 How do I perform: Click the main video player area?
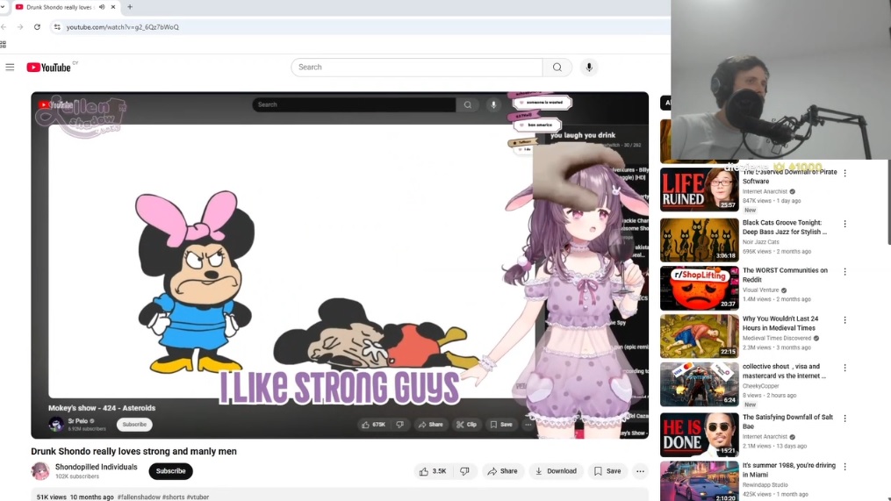point(339,265)
